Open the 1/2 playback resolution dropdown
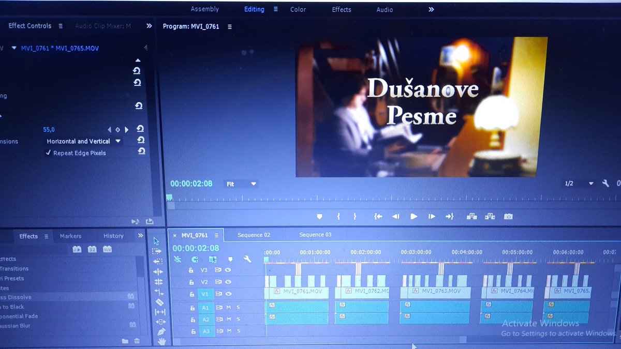This screenshot has height=349, width=621. click(x=579, y=184)
